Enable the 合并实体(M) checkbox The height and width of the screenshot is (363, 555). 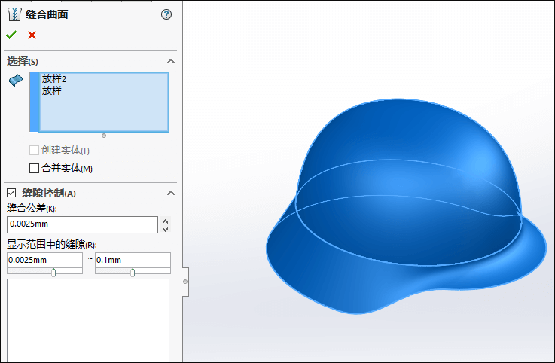pyautogui.click(x=34, y=168)
